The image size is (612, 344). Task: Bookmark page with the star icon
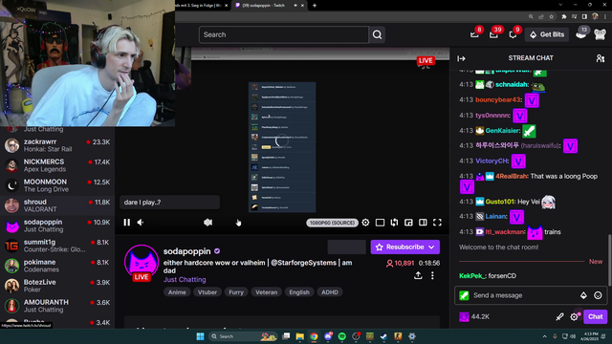[x=551, y=17]
